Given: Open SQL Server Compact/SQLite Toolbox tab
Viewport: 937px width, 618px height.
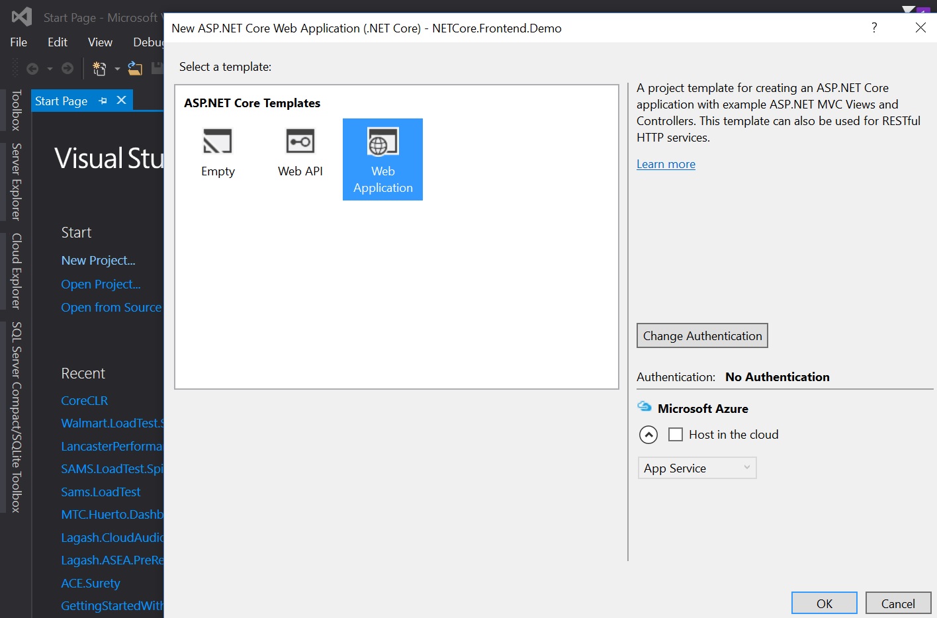Looking at the screenshot, I should point(17,417).
